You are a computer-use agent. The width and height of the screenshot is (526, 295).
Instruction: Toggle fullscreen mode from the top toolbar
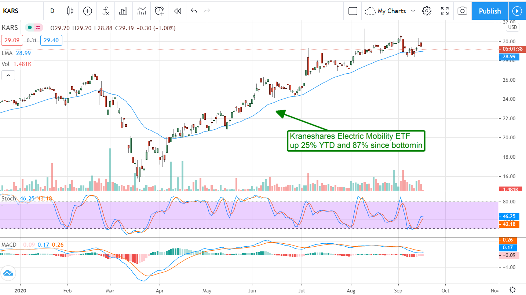(x=445, y=11)
